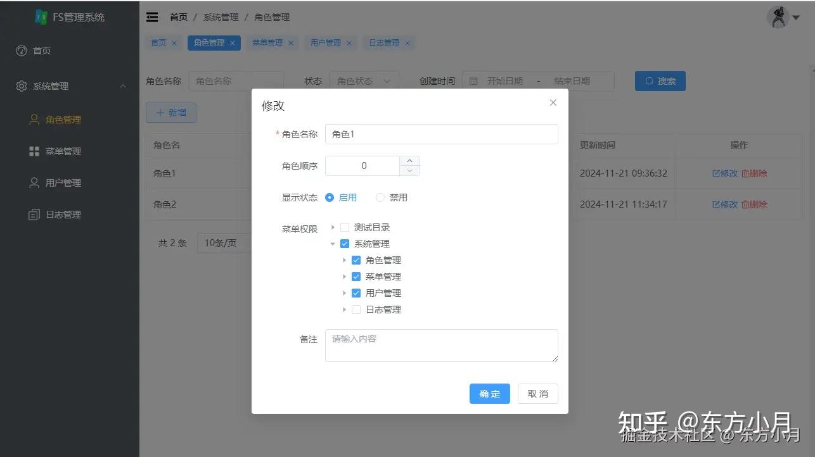815x457 pixels.
Task: Click the 确定 confirm button
Action: [489, 393]
